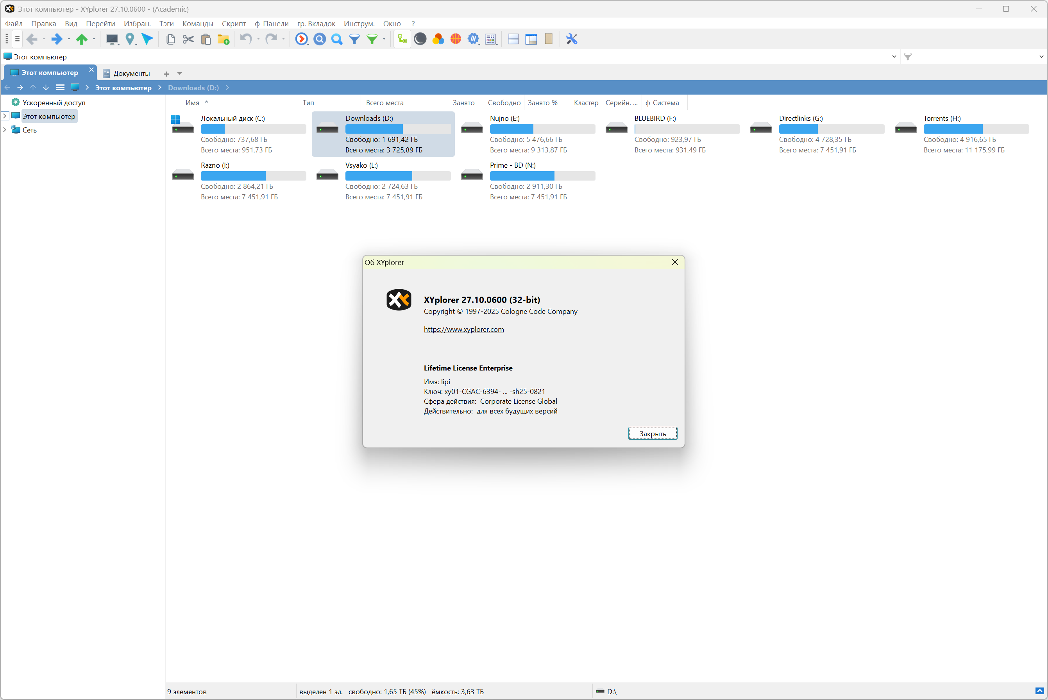Open the tab list dropdown triangle
The width and height of the screenshot is (1048, 700).
(x=179, y=73)
